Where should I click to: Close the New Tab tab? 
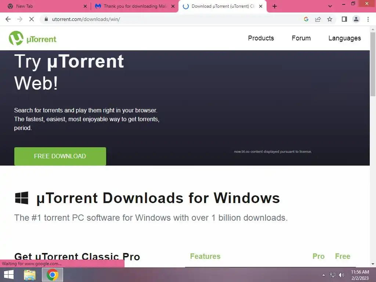[x=85, y=7]
